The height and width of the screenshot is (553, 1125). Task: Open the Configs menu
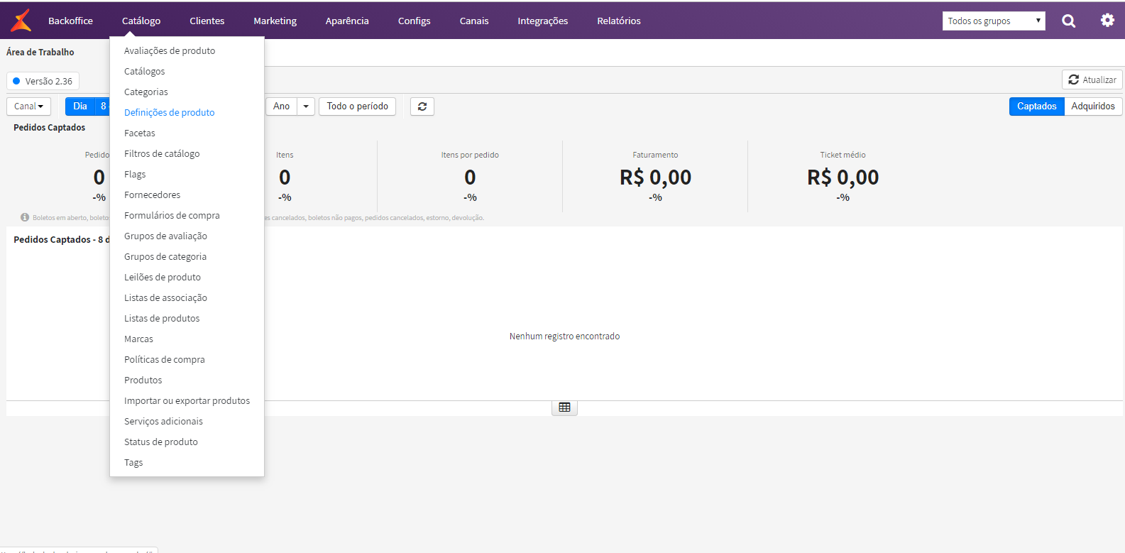tap(415, 21)
